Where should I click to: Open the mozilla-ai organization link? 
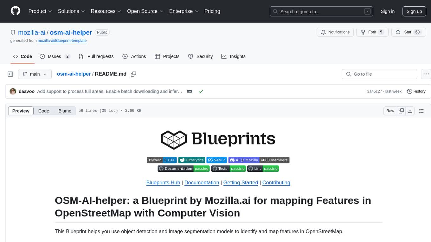[32, 32]
